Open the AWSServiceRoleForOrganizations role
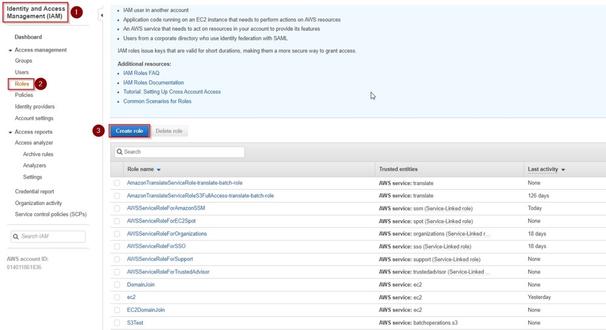This screenshot has height=330, width=606. click(167, 234)
